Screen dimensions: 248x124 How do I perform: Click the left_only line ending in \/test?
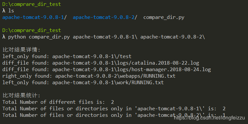[67, 56]
